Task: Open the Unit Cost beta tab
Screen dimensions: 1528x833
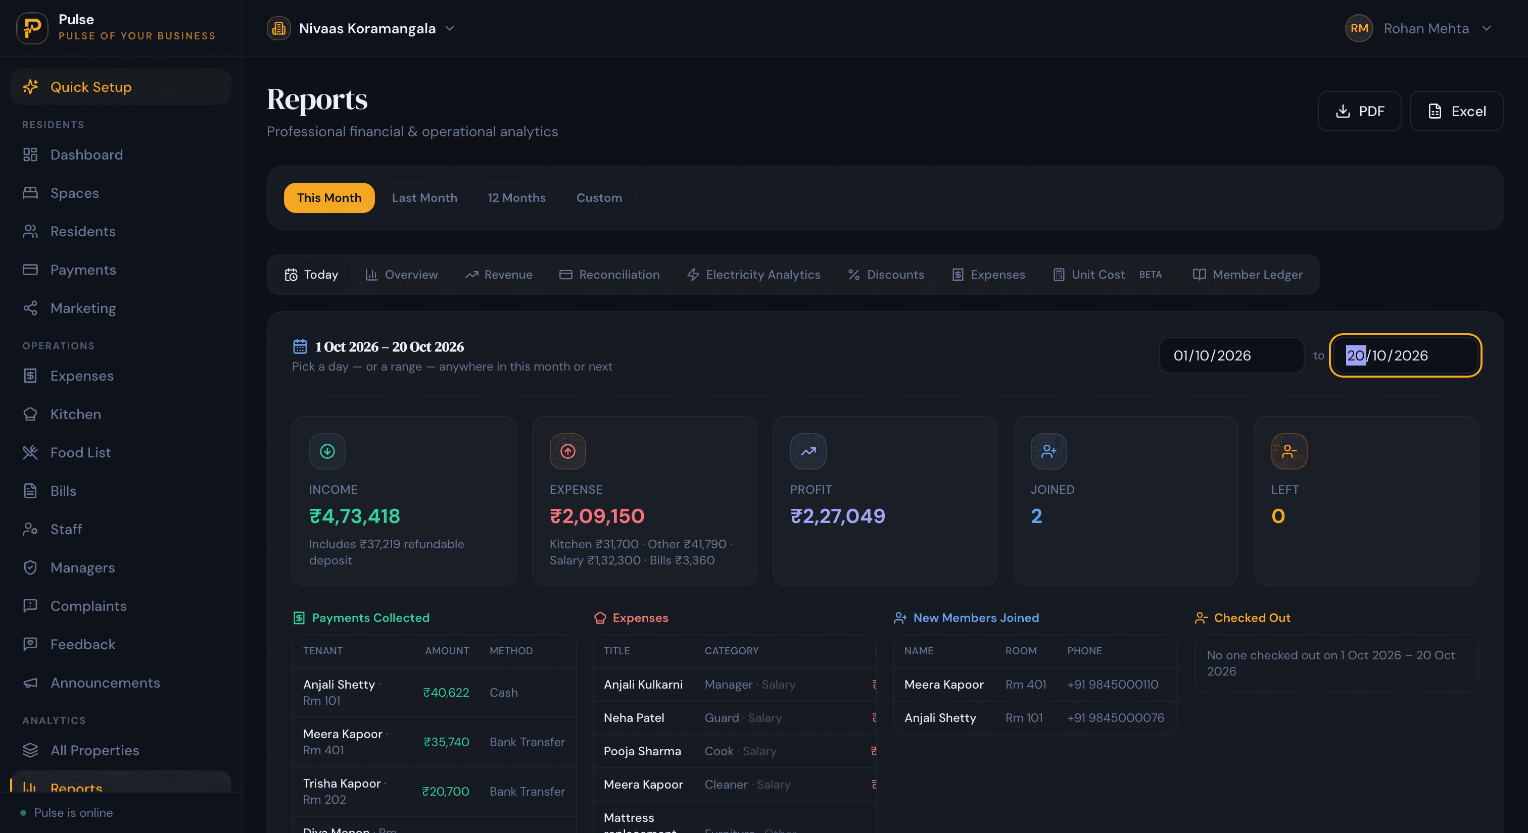Action: 1108,275
